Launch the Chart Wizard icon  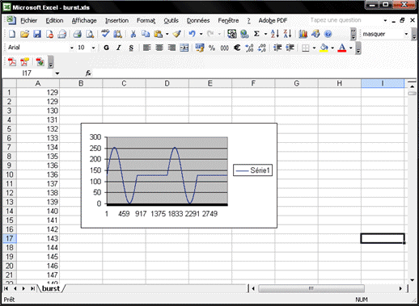coord(303,34)
